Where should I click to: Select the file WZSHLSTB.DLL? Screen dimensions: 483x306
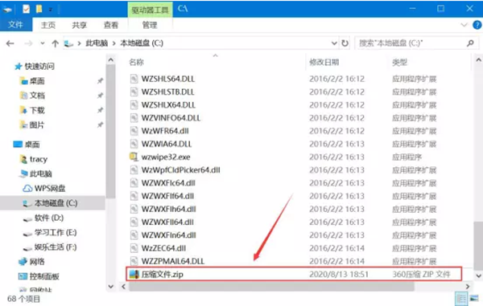click(x=168, y=92)
